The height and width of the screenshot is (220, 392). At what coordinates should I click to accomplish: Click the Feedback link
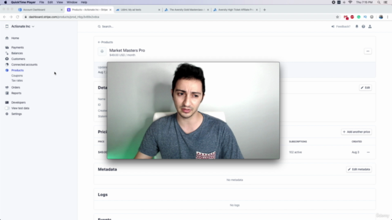(x=341, y=26)
